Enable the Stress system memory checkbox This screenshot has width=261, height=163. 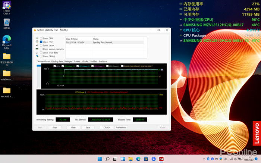tap(41, 49)
